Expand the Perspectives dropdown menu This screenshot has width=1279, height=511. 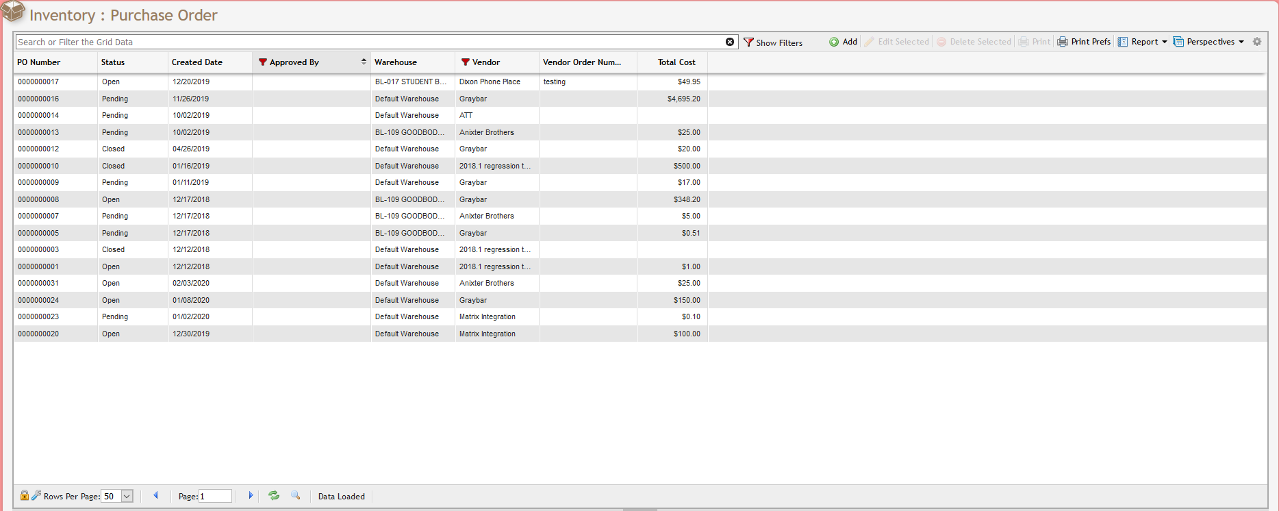[1241, 42]
